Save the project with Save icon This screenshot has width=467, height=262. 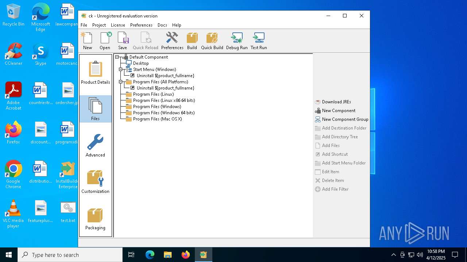(x=123, y=41)
